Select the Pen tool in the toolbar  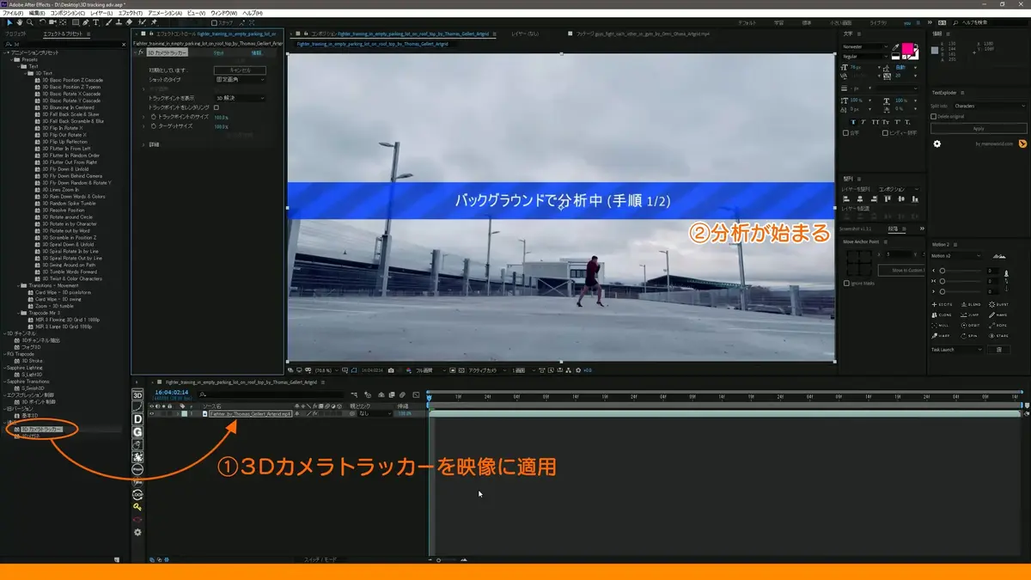pos(86,23)
